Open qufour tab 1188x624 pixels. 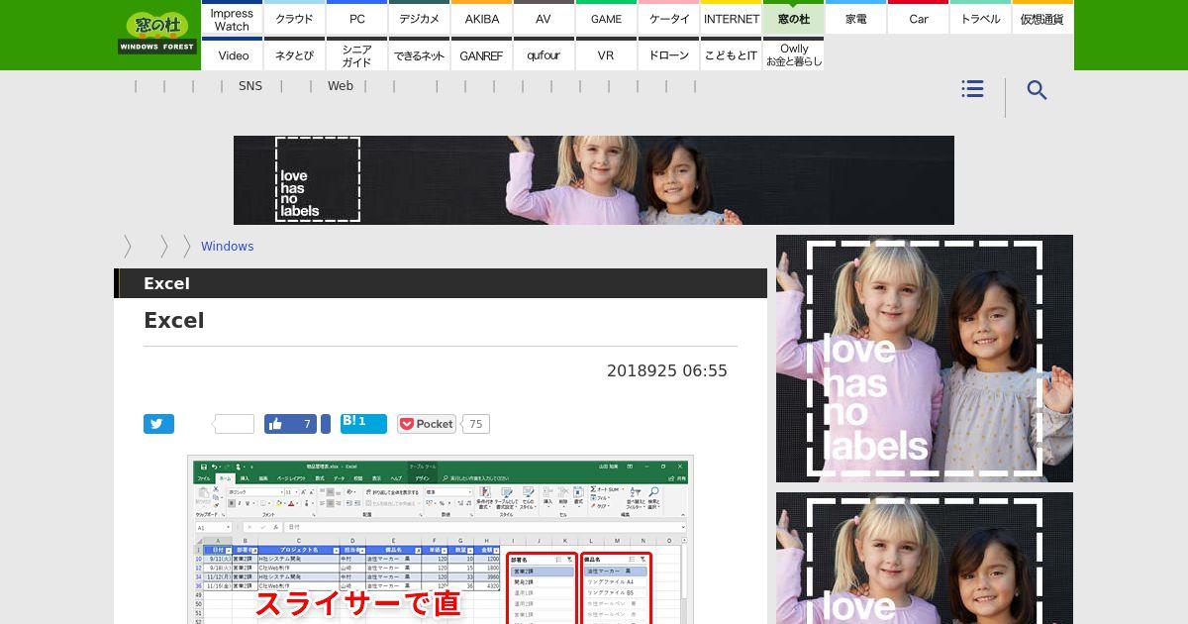(x=544, y=55)
